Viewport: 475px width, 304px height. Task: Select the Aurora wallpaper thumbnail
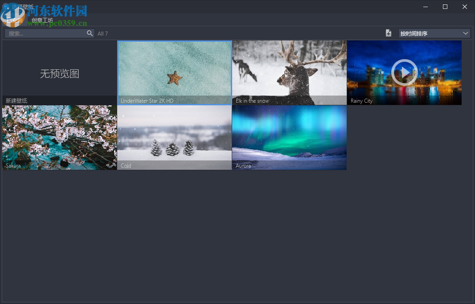[x=289, y=137]
